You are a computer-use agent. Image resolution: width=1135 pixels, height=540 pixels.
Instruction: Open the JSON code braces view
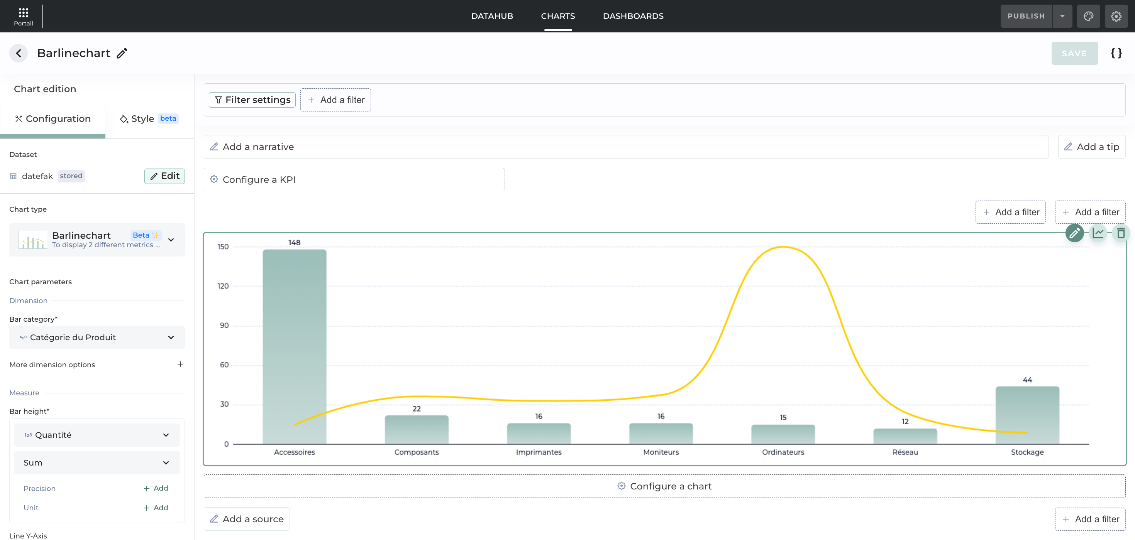pos(1116,53)
